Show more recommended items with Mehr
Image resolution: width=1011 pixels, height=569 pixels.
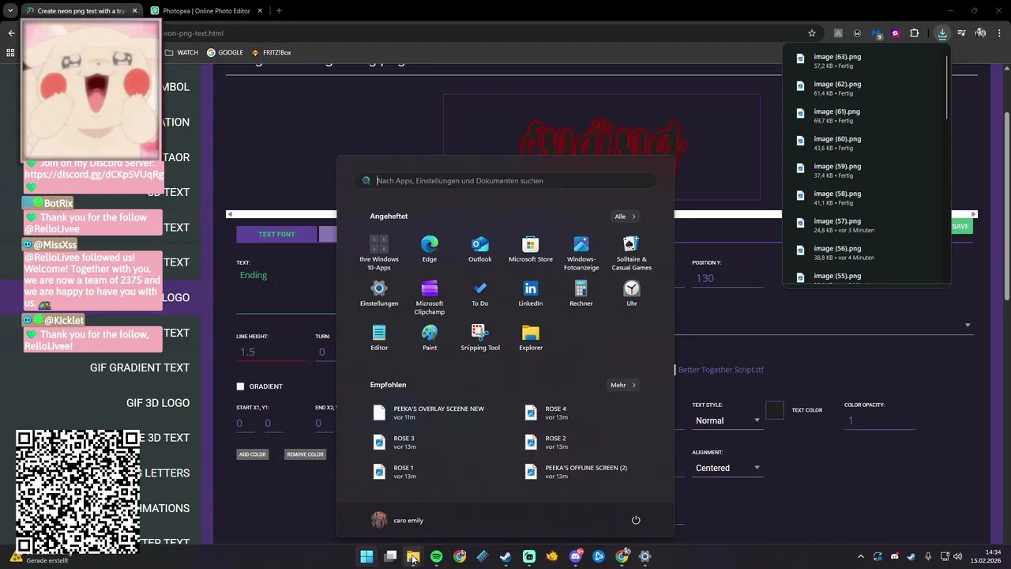coord(623,385)
